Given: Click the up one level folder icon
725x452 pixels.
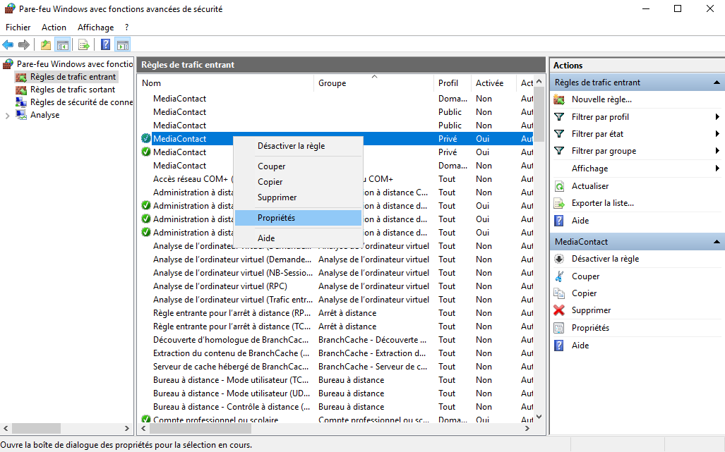Looking at the screenshot, I should (45, 45).
